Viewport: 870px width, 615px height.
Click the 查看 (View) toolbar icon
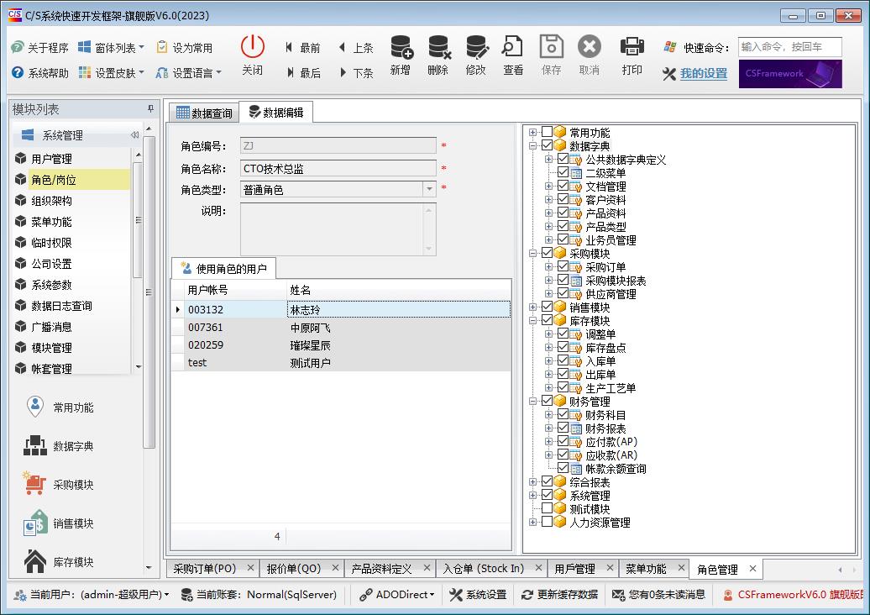(513, 49)
